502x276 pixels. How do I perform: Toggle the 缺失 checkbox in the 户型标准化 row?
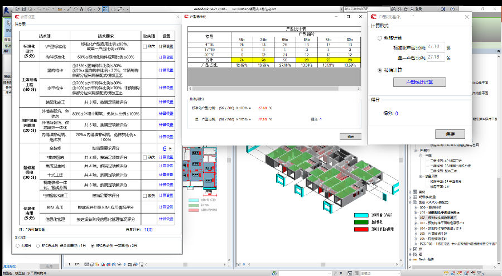coord(144,46)
